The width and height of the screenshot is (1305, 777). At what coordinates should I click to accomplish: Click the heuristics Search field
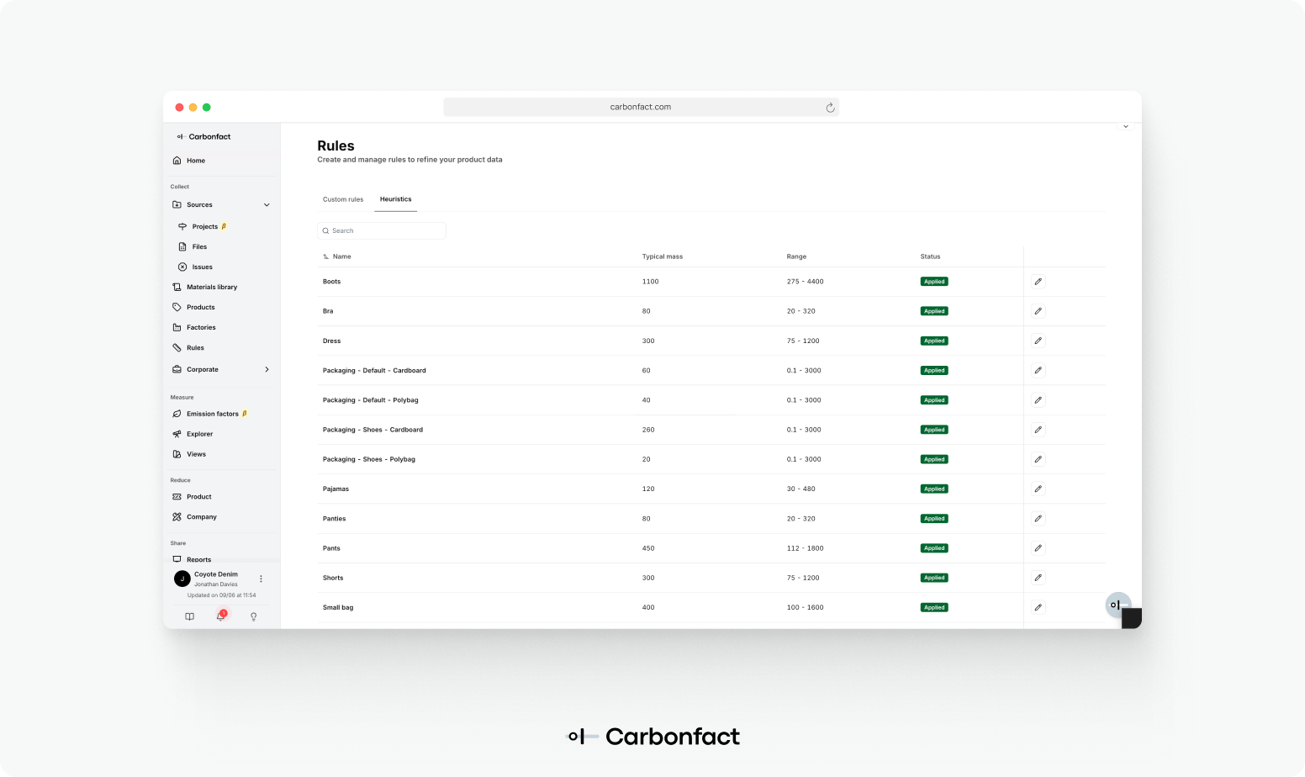[x=382, y=230]
